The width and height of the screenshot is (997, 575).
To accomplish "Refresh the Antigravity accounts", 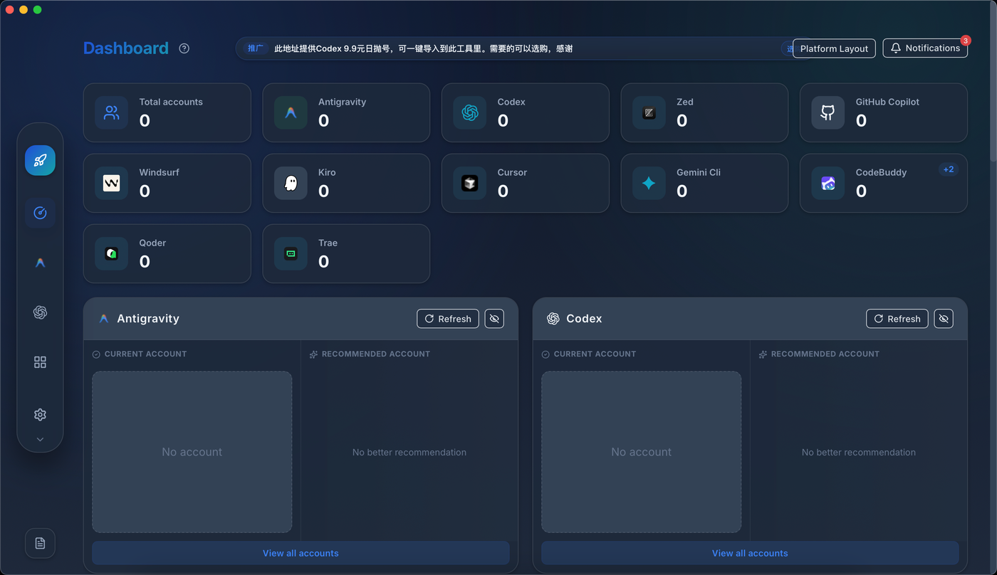I will point(448,319).
